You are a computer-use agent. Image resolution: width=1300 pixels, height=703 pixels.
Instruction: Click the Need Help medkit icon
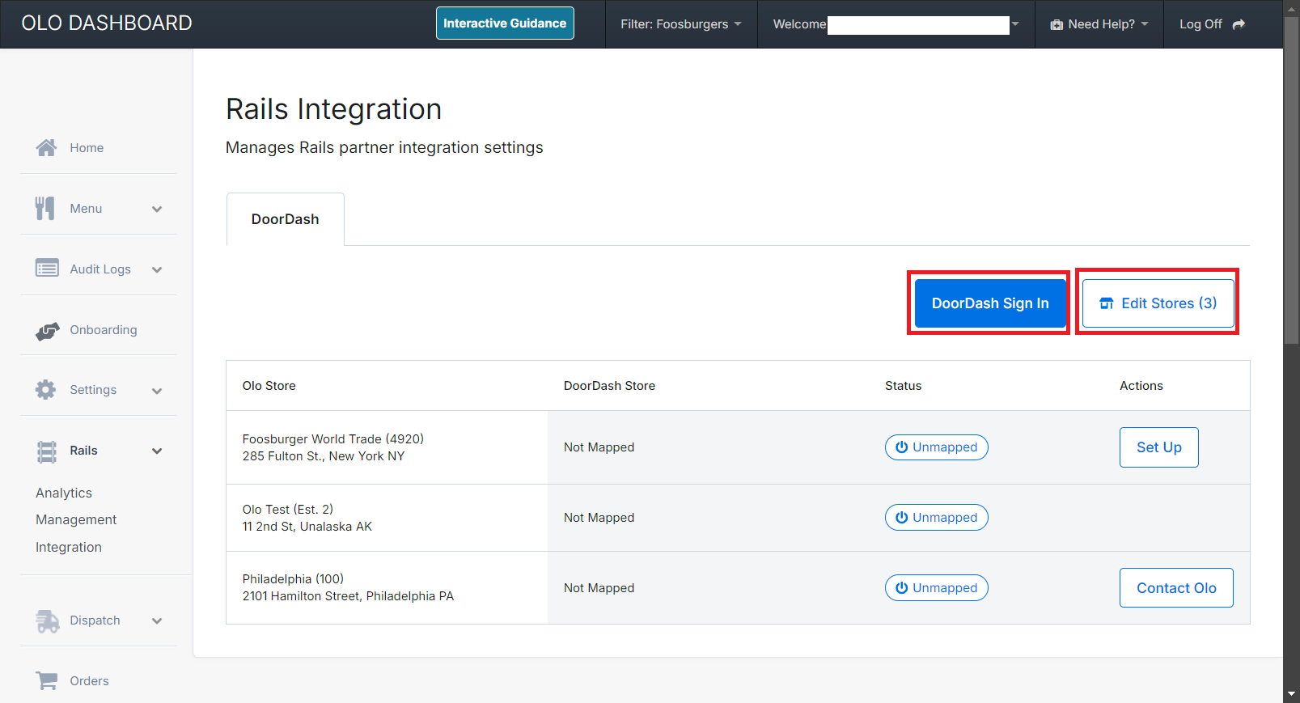point(1057,25)
